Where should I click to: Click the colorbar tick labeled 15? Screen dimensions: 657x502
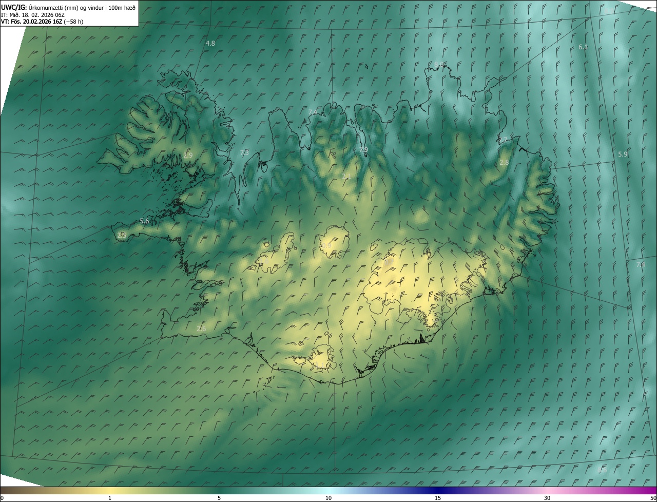click(438, 498)
